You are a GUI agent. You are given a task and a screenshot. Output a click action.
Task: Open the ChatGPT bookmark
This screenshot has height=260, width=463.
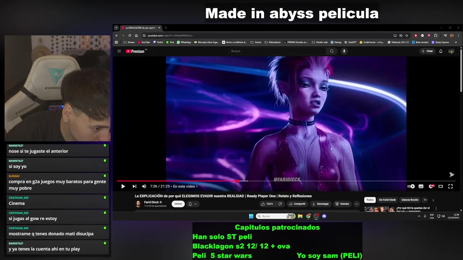coord(351,42)
